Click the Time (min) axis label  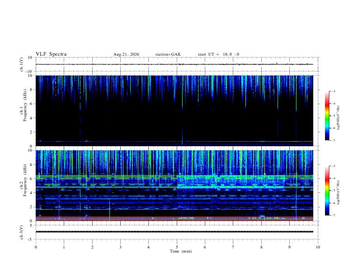click(x=181, y=251)
